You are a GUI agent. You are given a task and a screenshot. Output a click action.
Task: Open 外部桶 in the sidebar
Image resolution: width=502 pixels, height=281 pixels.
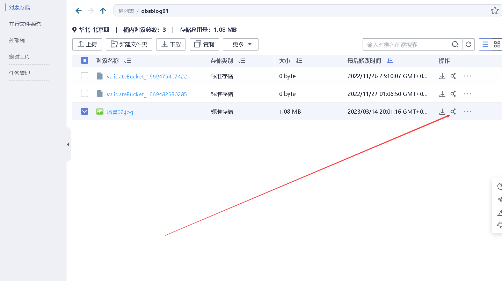pos(17,40)
